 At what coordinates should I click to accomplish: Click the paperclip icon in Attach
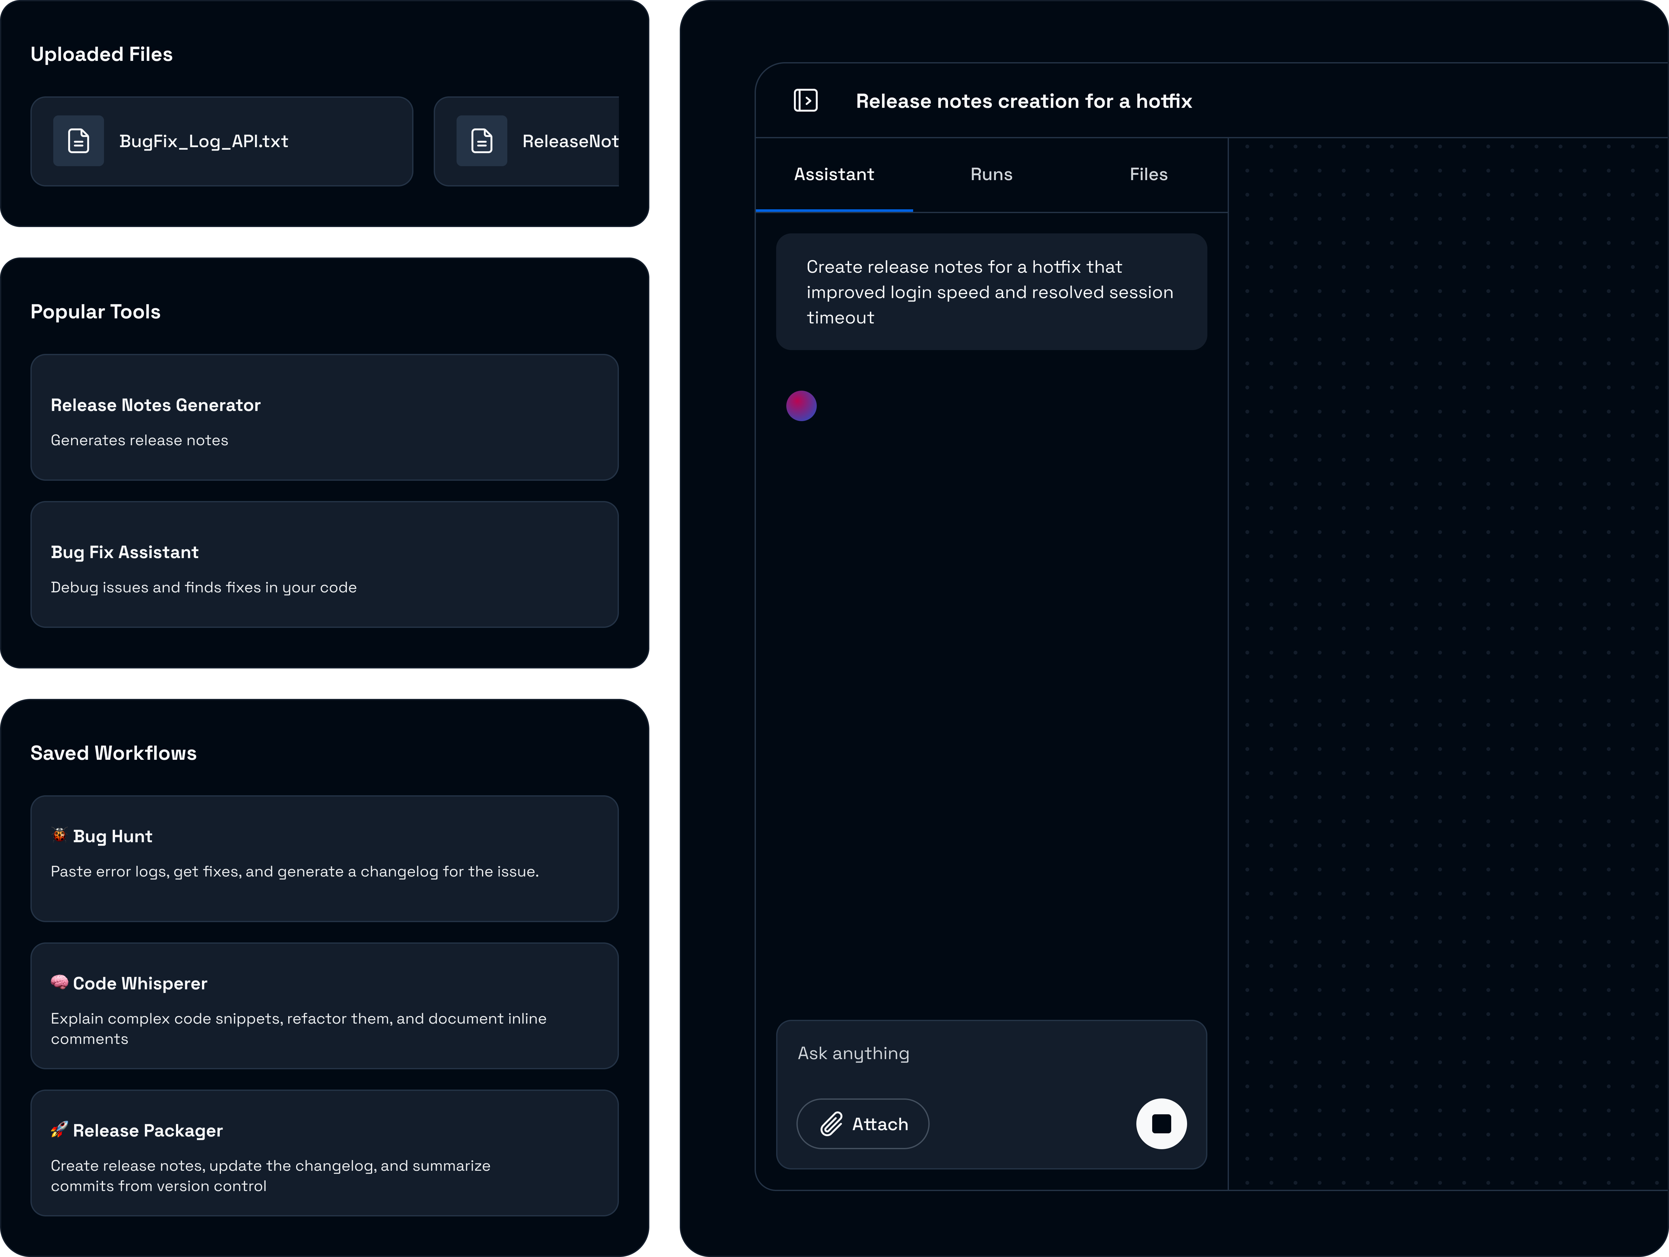(831, 1123)
